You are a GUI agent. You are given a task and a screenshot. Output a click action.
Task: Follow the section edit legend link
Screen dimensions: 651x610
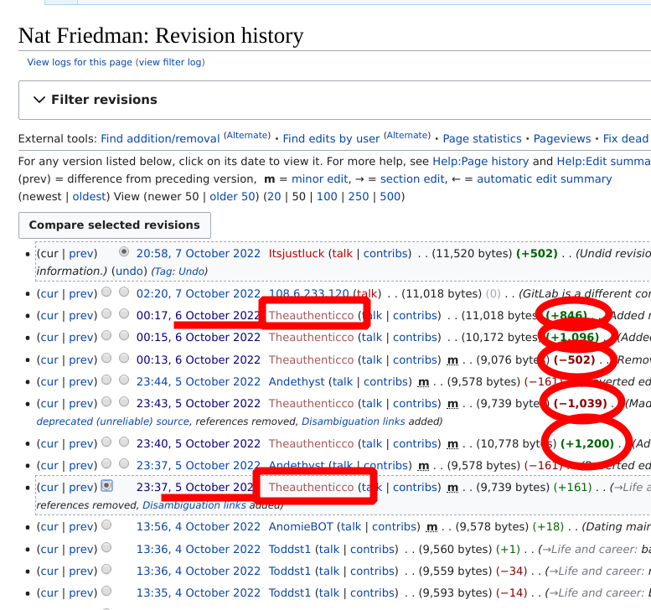[x=412, y=179]
